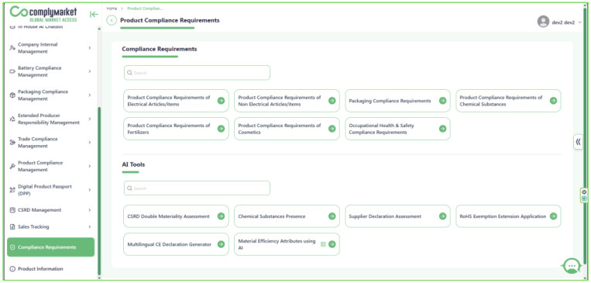The width and height of the screenshot is (591, 283).
Task: Open Battery Compliance Management menu item
Action: [51, 71]
